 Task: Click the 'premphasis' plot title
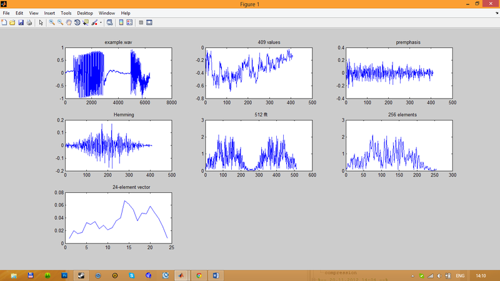click(408, 42)
